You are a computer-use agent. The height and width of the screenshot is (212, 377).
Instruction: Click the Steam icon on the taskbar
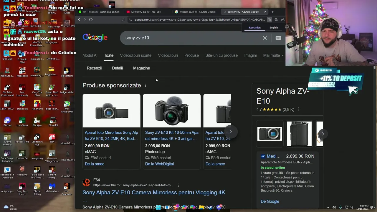[210, 207]
